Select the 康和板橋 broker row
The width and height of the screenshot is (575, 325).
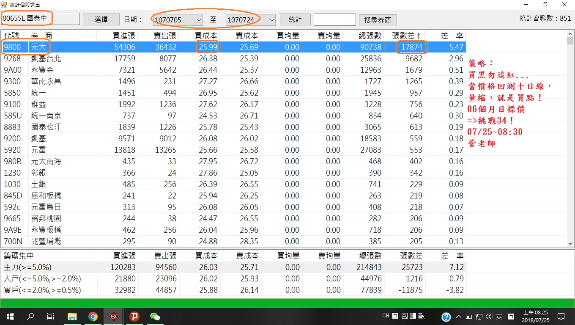pos(233,196)
